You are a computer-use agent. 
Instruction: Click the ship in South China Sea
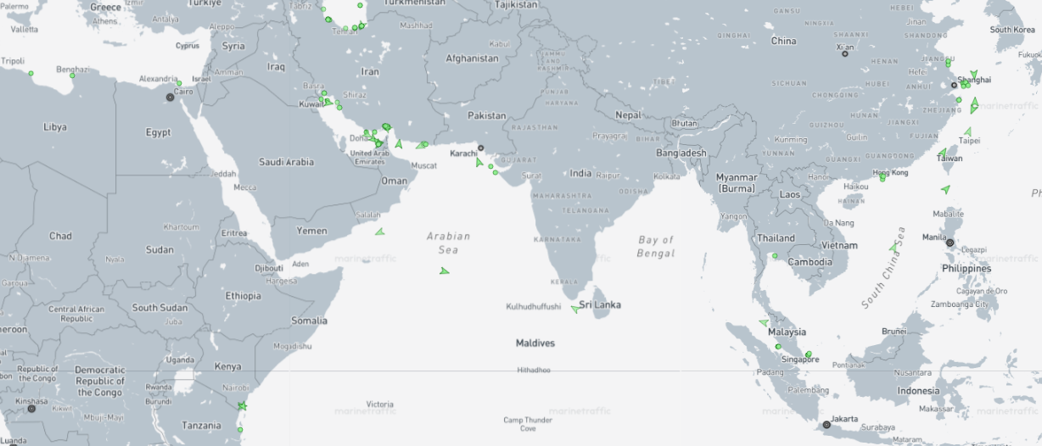click(x=893, y=248)
